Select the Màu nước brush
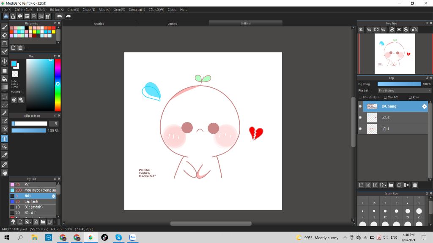The image size is (433, 243). 33,190
